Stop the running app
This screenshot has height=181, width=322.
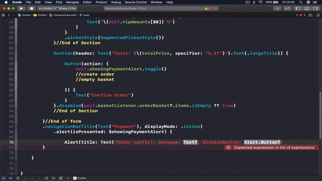click(x=31, y=9)
